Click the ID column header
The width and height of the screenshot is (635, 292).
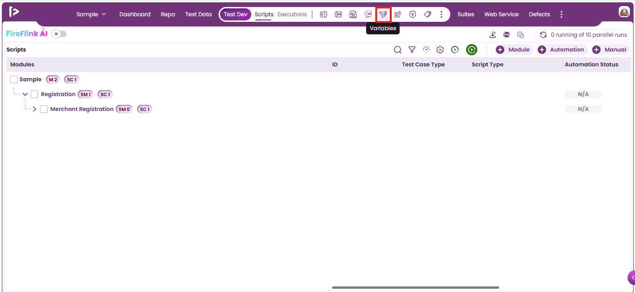[x=335, y=65]
